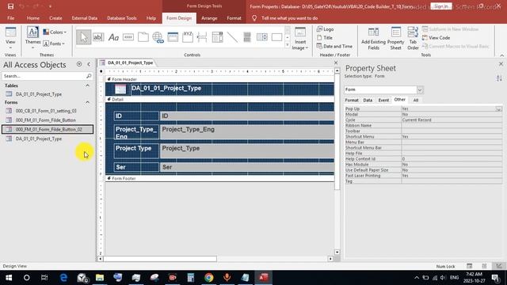Choose the Label (Aa) control tool
This screenshot has height=285, width=507.
[113, 37]
